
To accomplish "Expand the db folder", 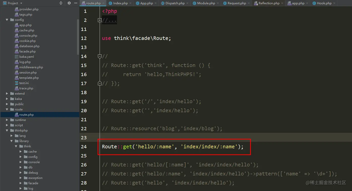I will tap(21, 167).
